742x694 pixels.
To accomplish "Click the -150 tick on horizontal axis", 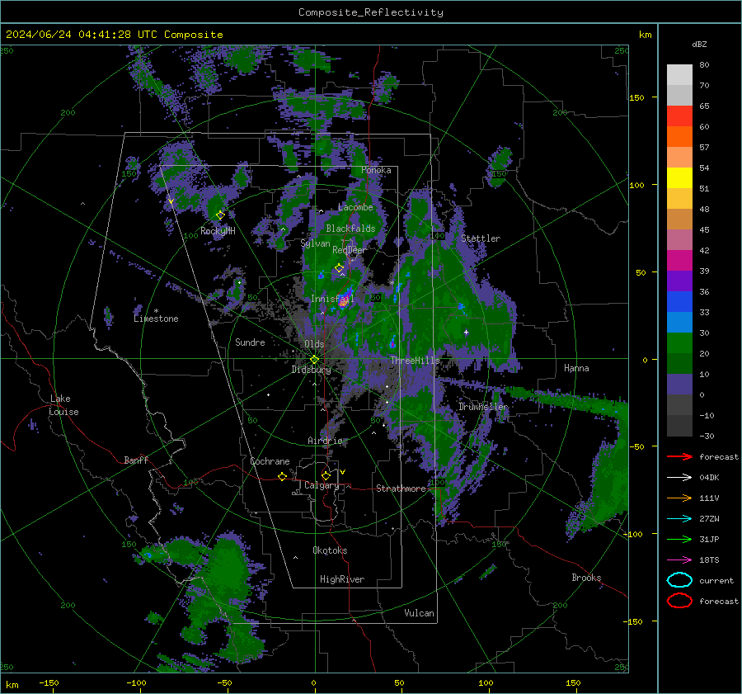I will 49,682.
